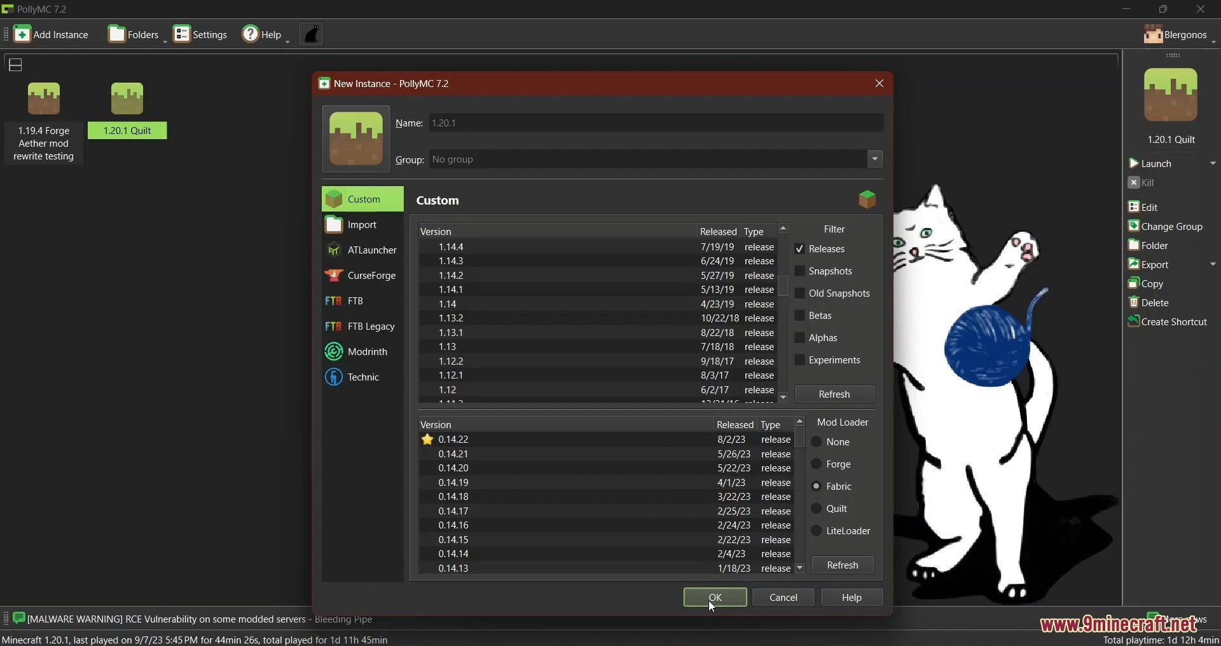Screen dimensions: 1221x646
Task: Select the FTB source tab
Action: coord(362,302)
